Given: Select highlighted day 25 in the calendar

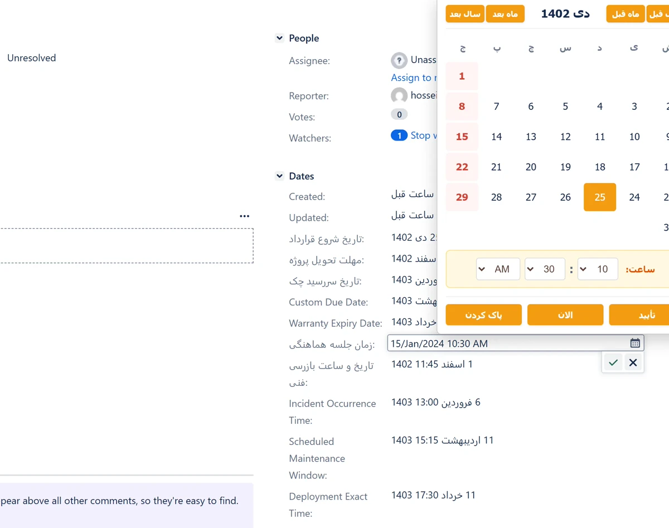Looking at the screenshot, I should click(600, 197).
